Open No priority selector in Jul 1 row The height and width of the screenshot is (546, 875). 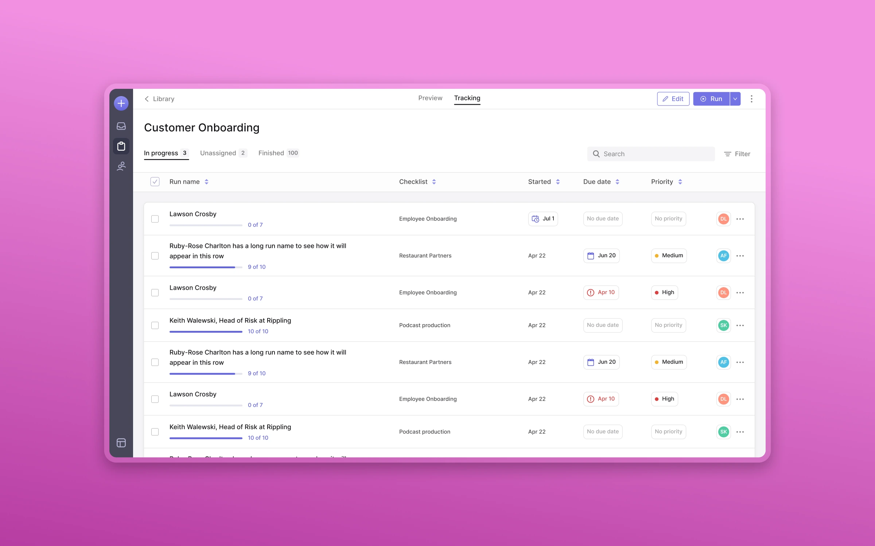(668, 219)
